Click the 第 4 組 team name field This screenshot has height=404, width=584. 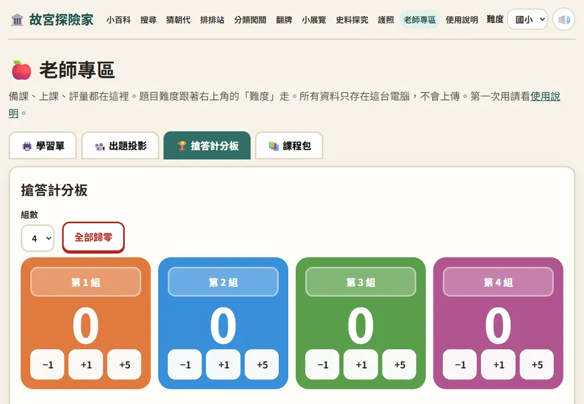click(498, 282)
